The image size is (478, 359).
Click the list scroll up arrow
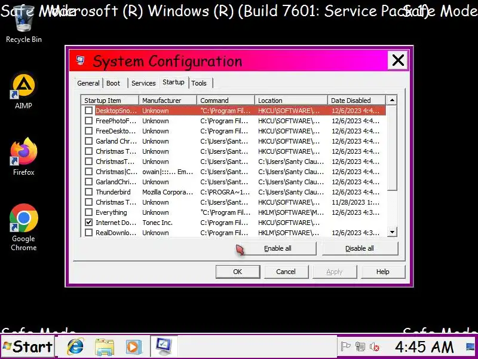point(392,100)
